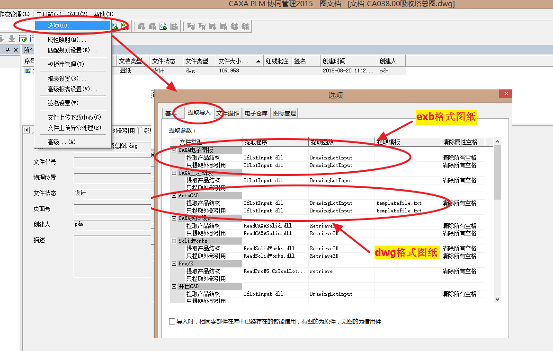Click the 文件状态 column header in file list
553x351 pixels.
tap(166, 61)
